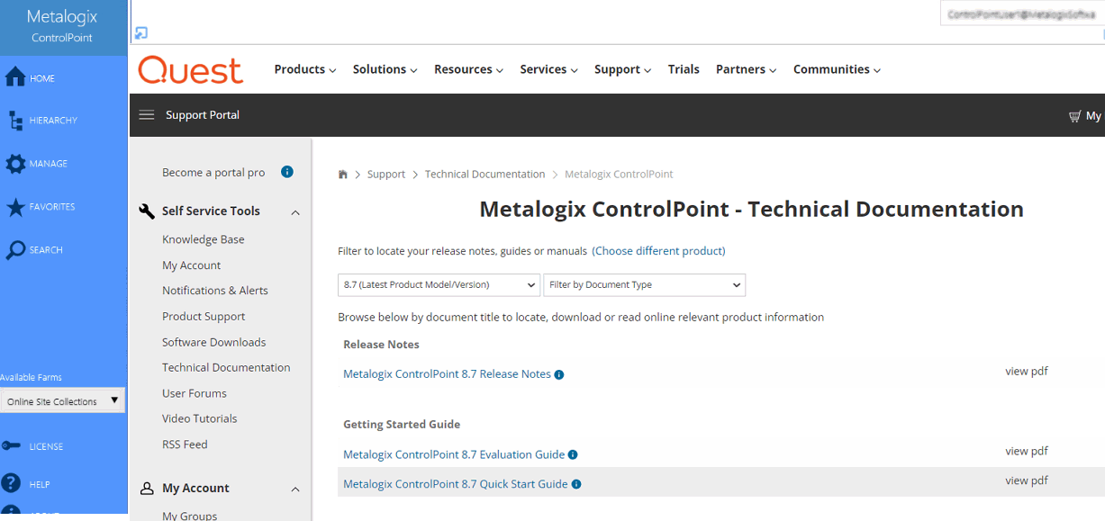The height and width of the screenshot is (521, 1105).
Task: Open the product version 8.7 dropdown
Action: (439, 285)
